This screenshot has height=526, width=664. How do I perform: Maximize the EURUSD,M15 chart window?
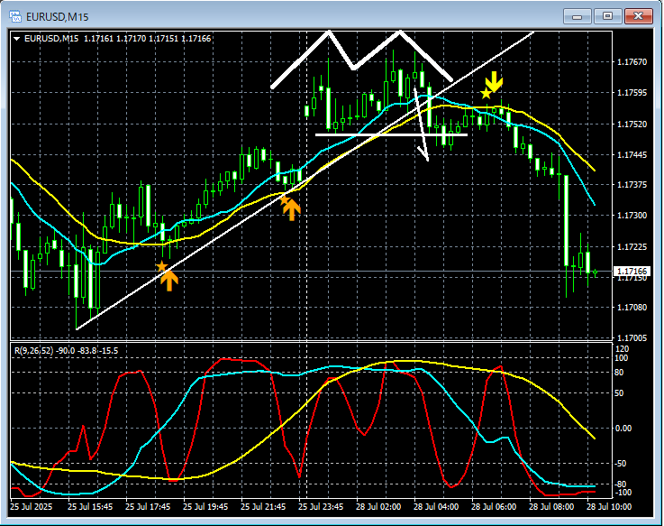click(x=607, y=16)
